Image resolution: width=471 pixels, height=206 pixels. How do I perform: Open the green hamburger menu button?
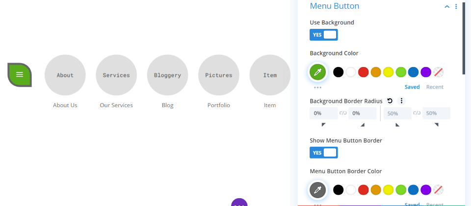pyautogui.click(x=20, y=75)
